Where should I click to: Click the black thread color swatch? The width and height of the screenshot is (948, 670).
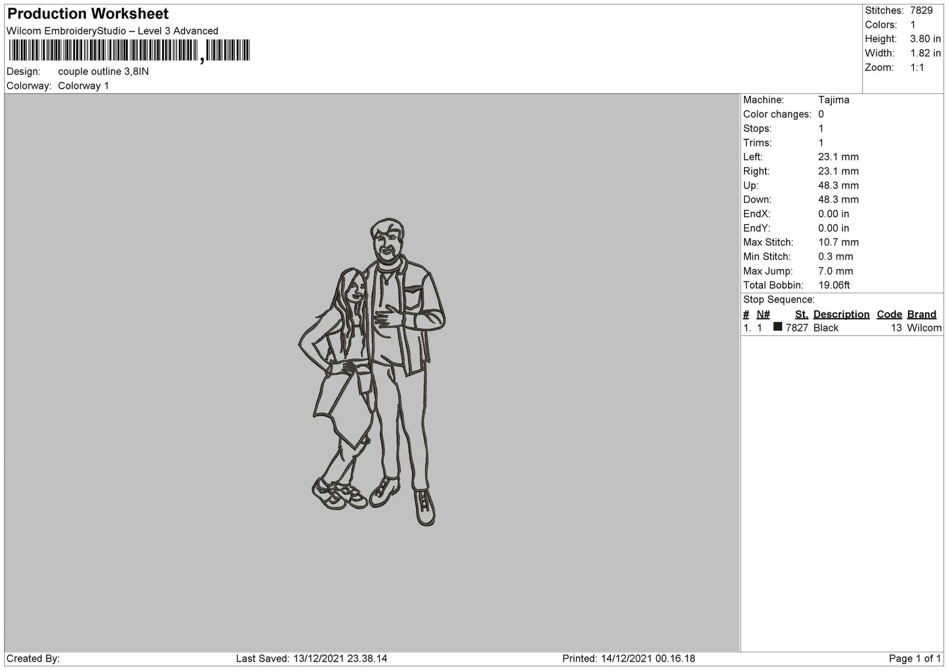(x=777, y=327)
